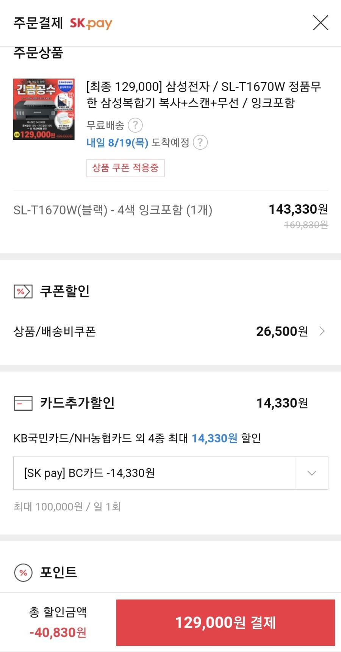Image resolution: width=341 pixels, height=652 pixels.
Task: Select the 쿠폰할인 section header
Action: coord(65,291)
